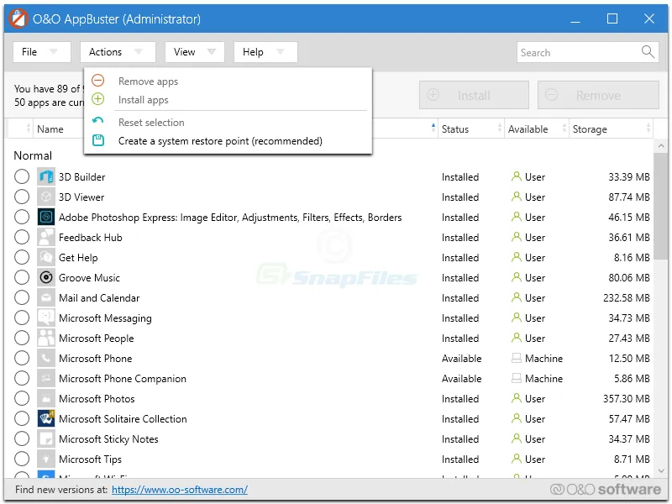Click the Get Help app icon
Viewport: 672px width, 504px height.
click(x=46, y=257)
